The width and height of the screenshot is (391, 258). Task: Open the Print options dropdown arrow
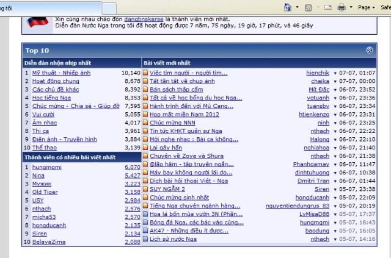click(x=351, y=7)
